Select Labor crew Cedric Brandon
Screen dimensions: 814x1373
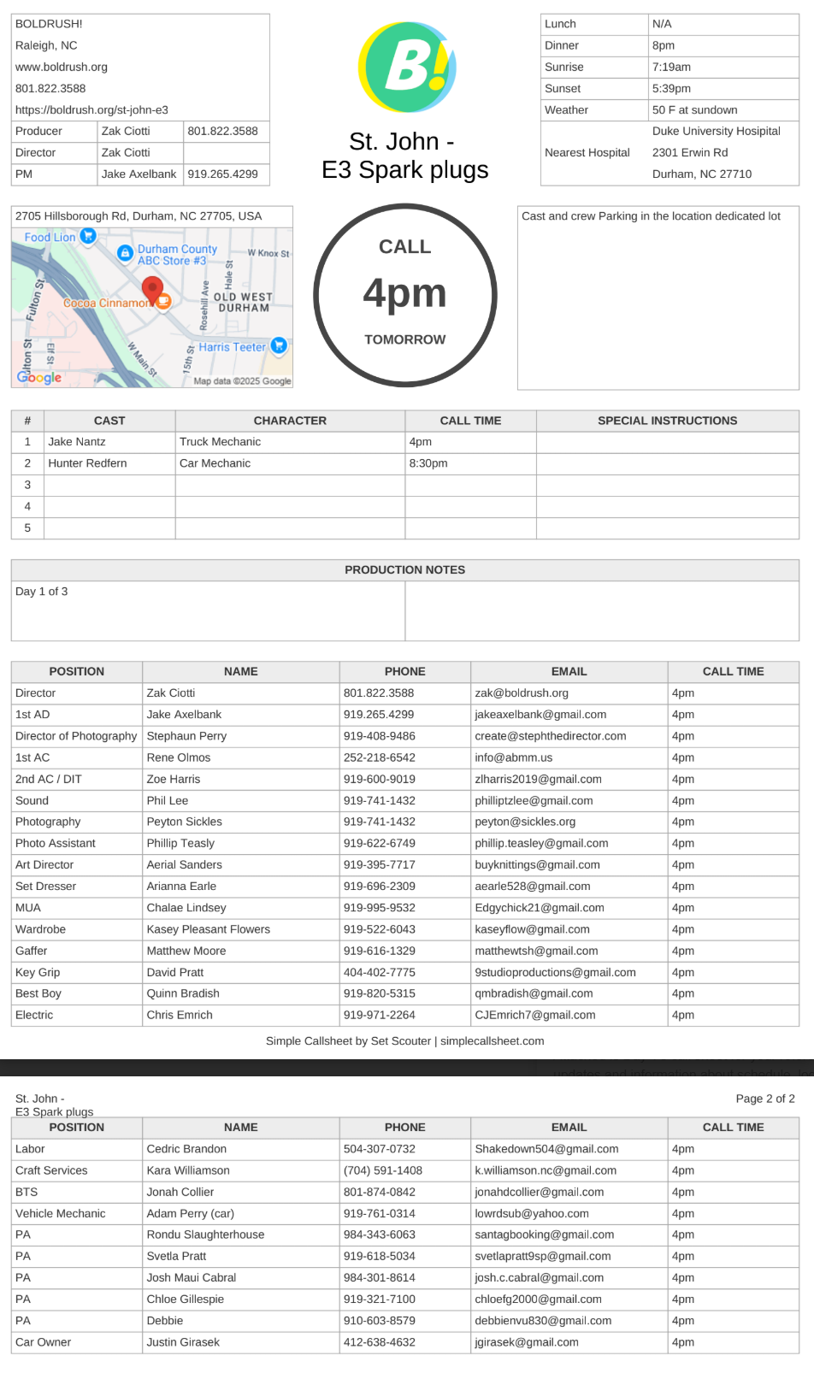click(x=186, y=1148)
